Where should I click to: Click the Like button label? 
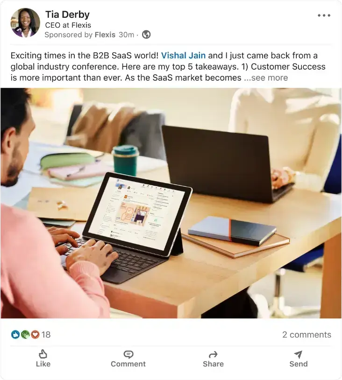click(x=43, y=364)
